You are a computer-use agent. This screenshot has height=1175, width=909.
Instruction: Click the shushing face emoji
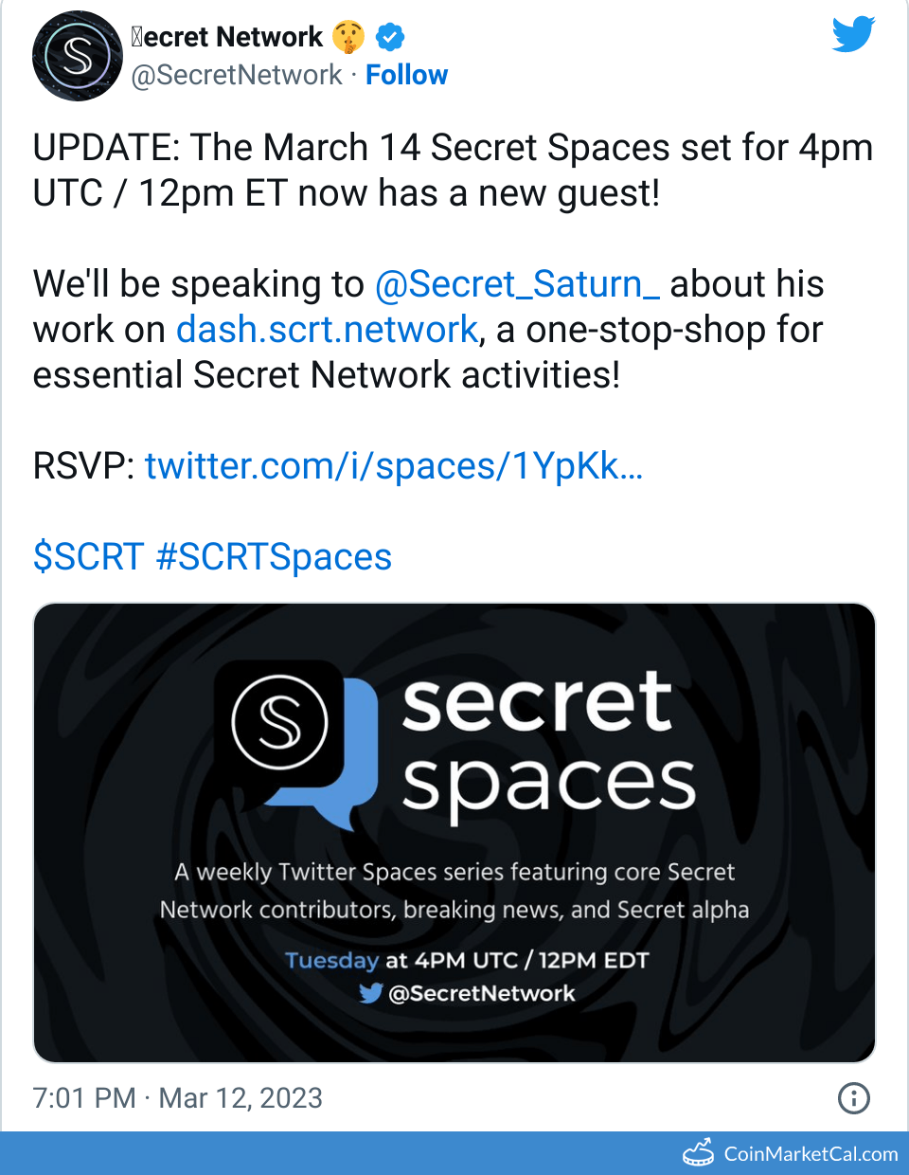click(348, 37)
